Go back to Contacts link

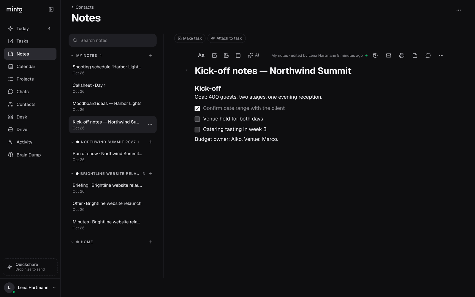pyautogui.click(x=83, y=7)
